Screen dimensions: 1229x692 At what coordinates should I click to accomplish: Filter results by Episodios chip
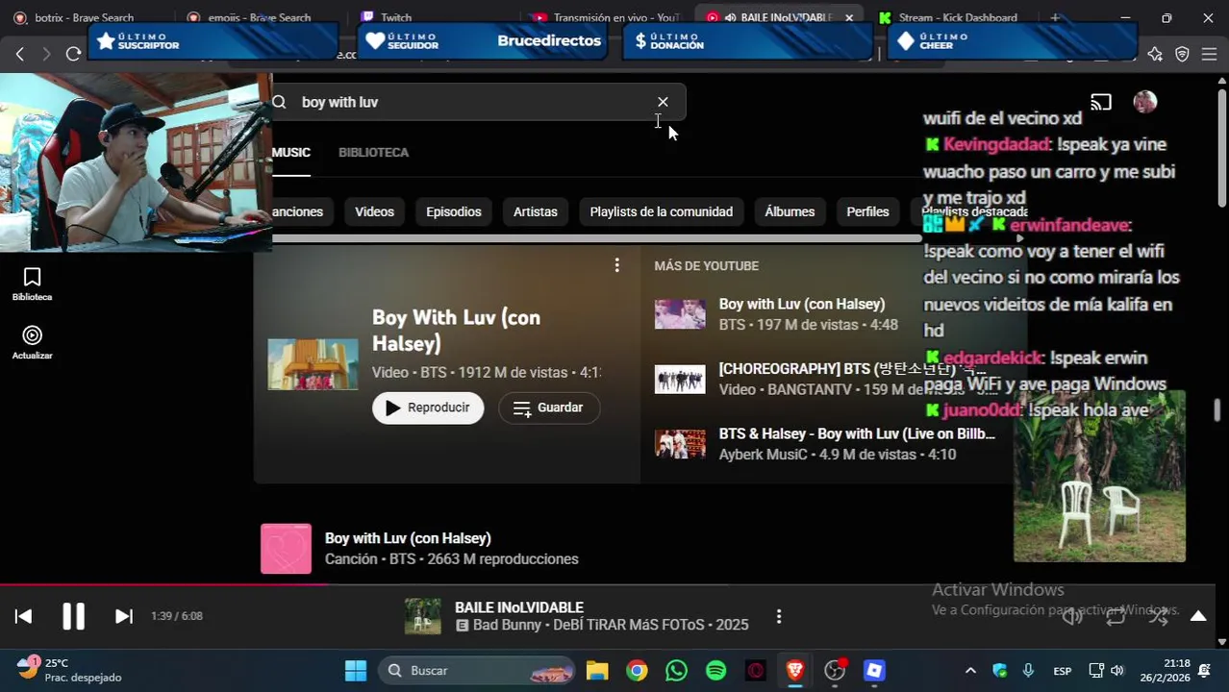point(454,211)
